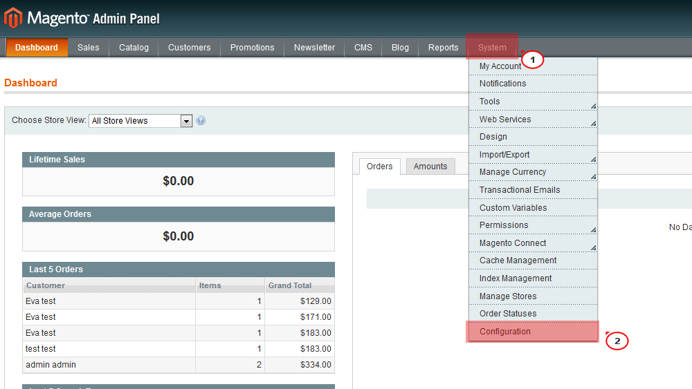Select Index Management menu item

533,278
